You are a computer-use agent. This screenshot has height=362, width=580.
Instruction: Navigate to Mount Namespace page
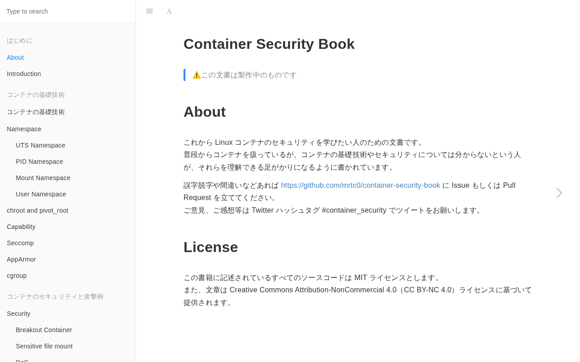43,178
